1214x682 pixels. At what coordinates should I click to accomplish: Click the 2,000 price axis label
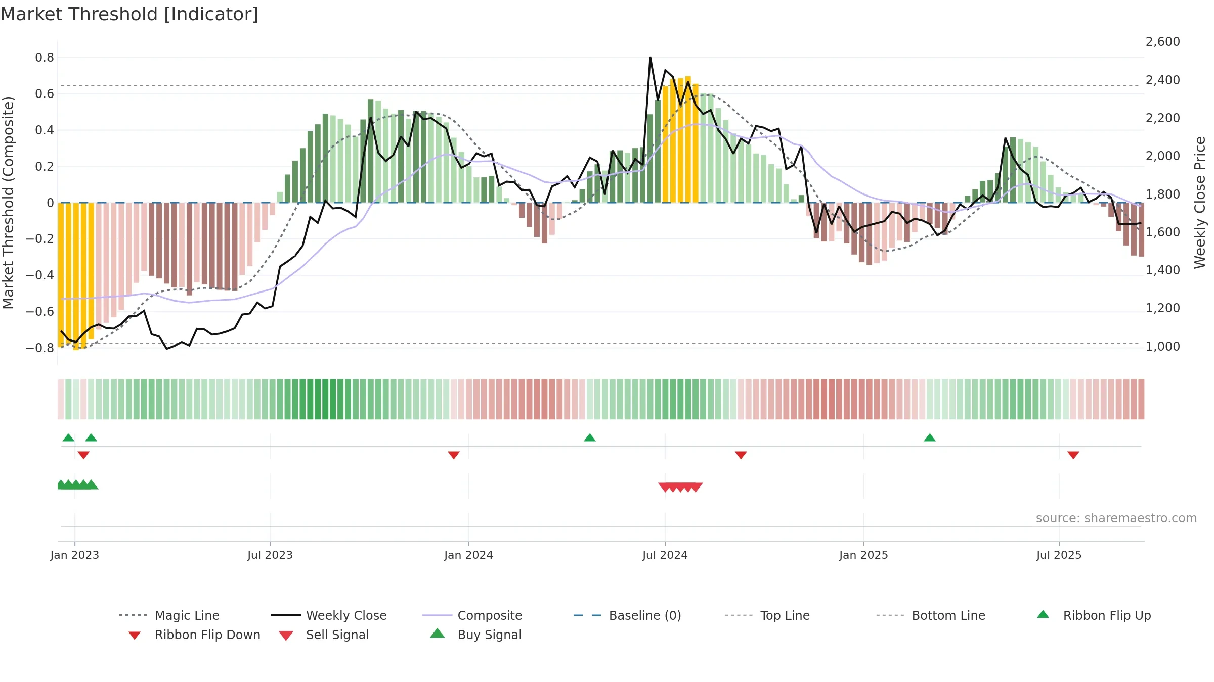coord(1163,156)
